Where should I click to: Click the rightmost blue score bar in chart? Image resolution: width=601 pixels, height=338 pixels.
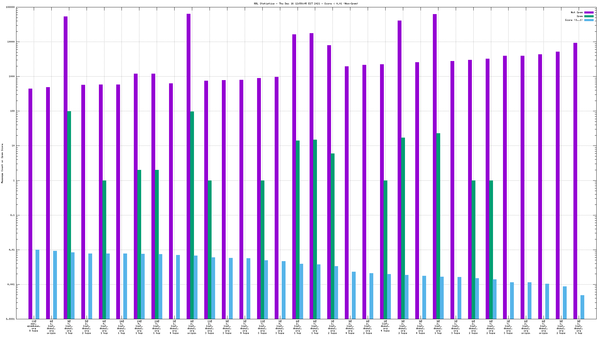pyautogui.click(x=582, y=307)
